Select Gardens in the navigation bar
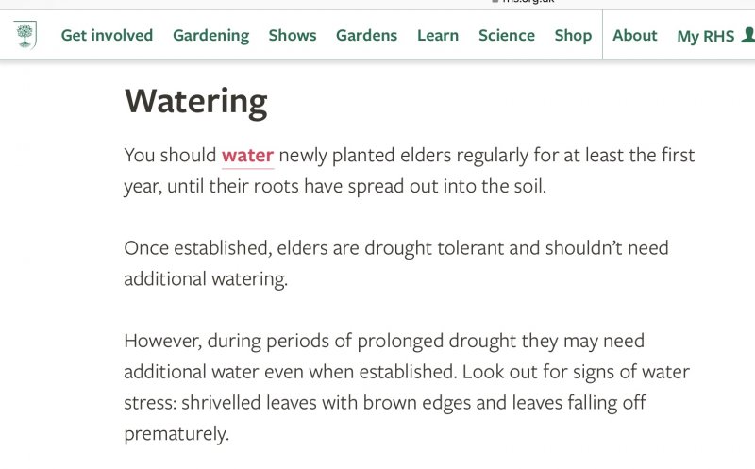755x469 pixels. point(367,36)
